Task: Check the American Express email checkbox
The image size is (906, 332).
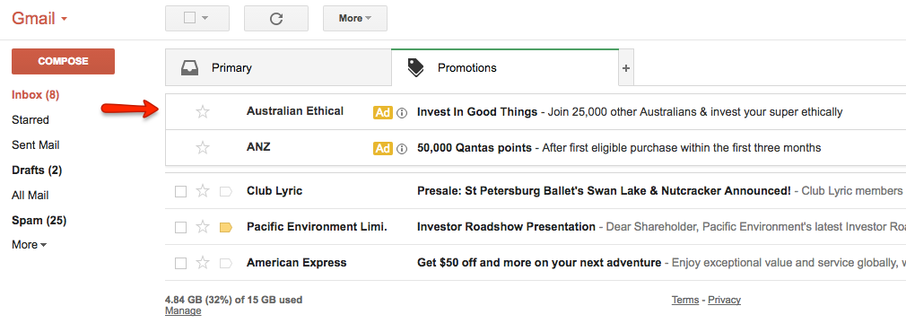Action: pos(181,263)
